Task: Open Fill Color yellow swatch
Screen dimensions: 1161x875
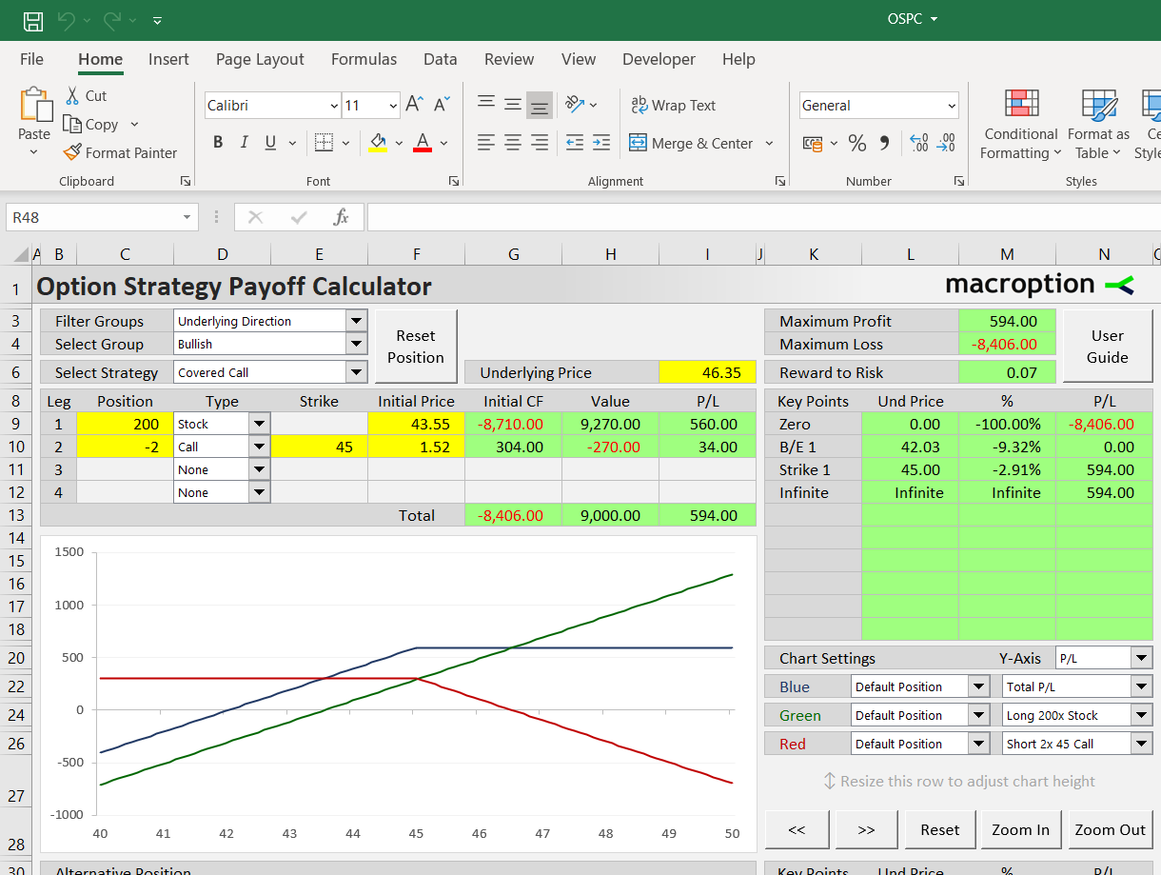Action: click(x=378, y=143)
